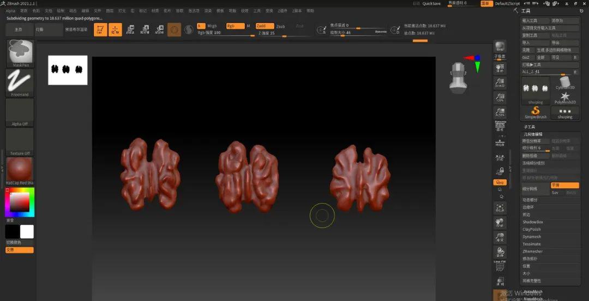Select the black main color swatch
The height and width of the screenshot is (301, 589).
[13, 232]
